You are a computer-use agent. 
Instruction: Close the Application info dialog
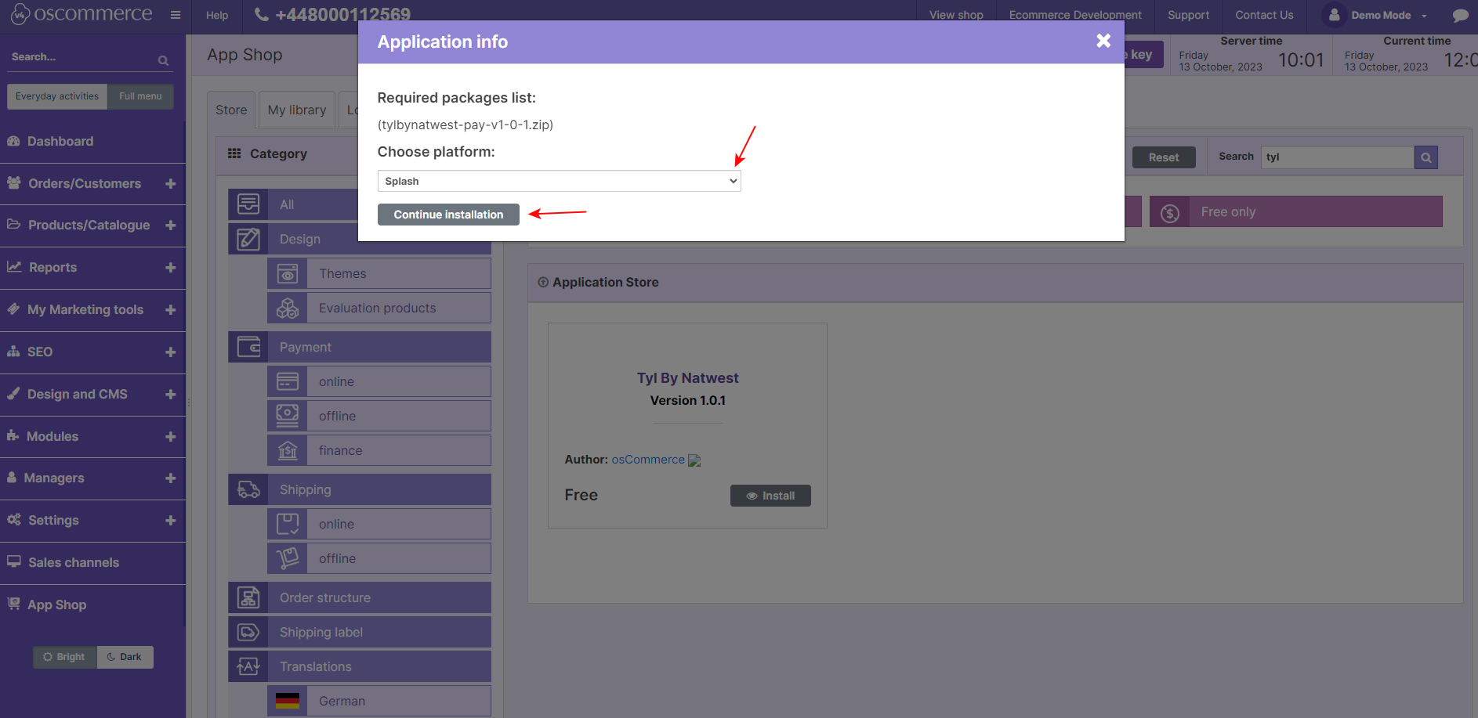click(1103, 41)
